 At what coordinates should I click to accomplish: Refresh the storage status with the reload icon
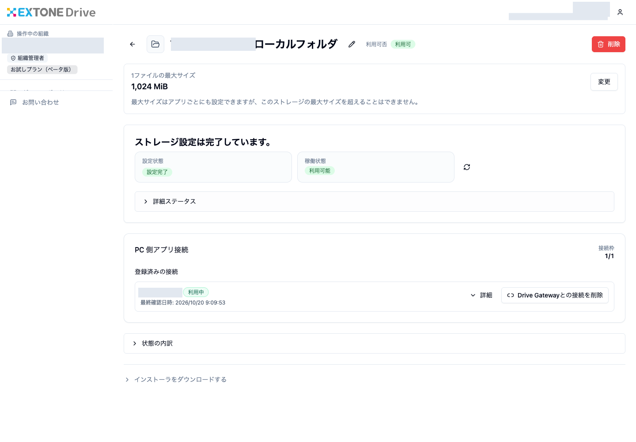click(x=467, y=167)
